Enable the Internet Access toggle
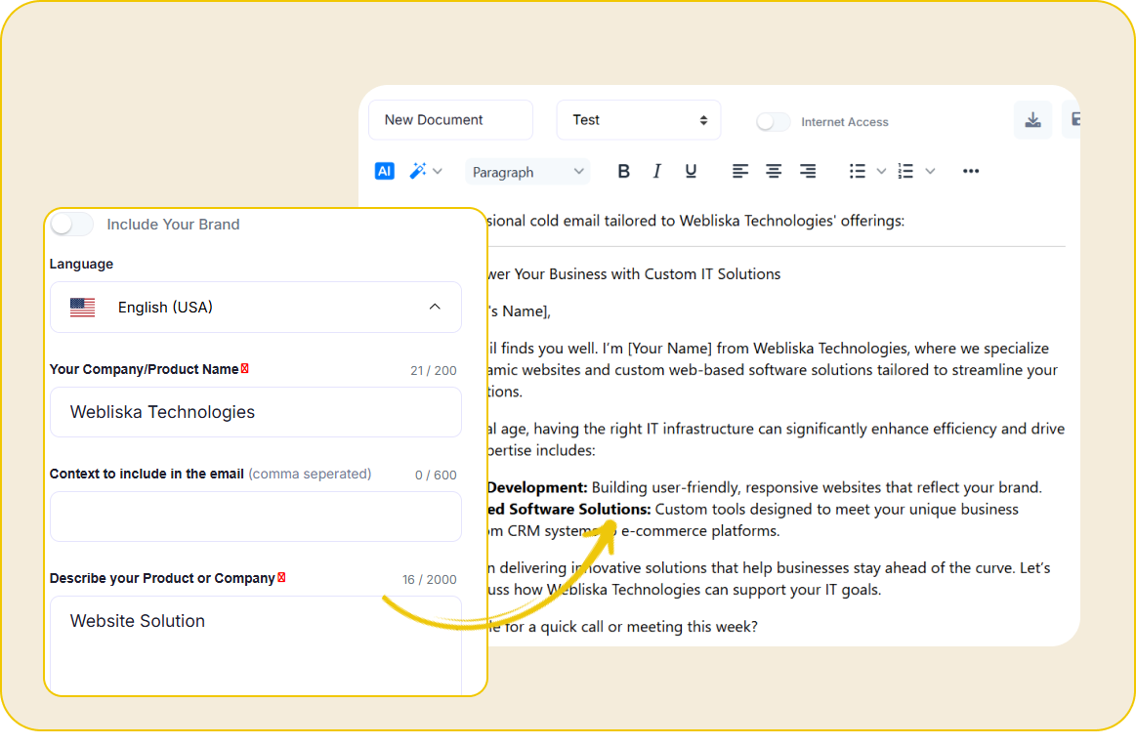Image resolution: width=1136 pixels, height=745 pixels. pos(773,122)
